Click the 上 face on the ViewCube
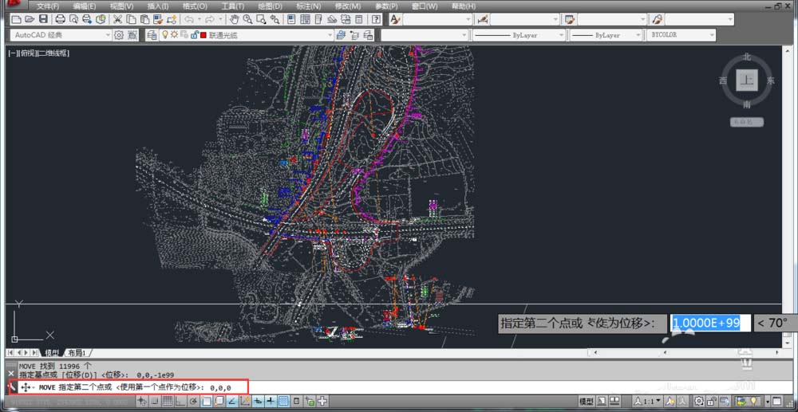 [747, 81]
